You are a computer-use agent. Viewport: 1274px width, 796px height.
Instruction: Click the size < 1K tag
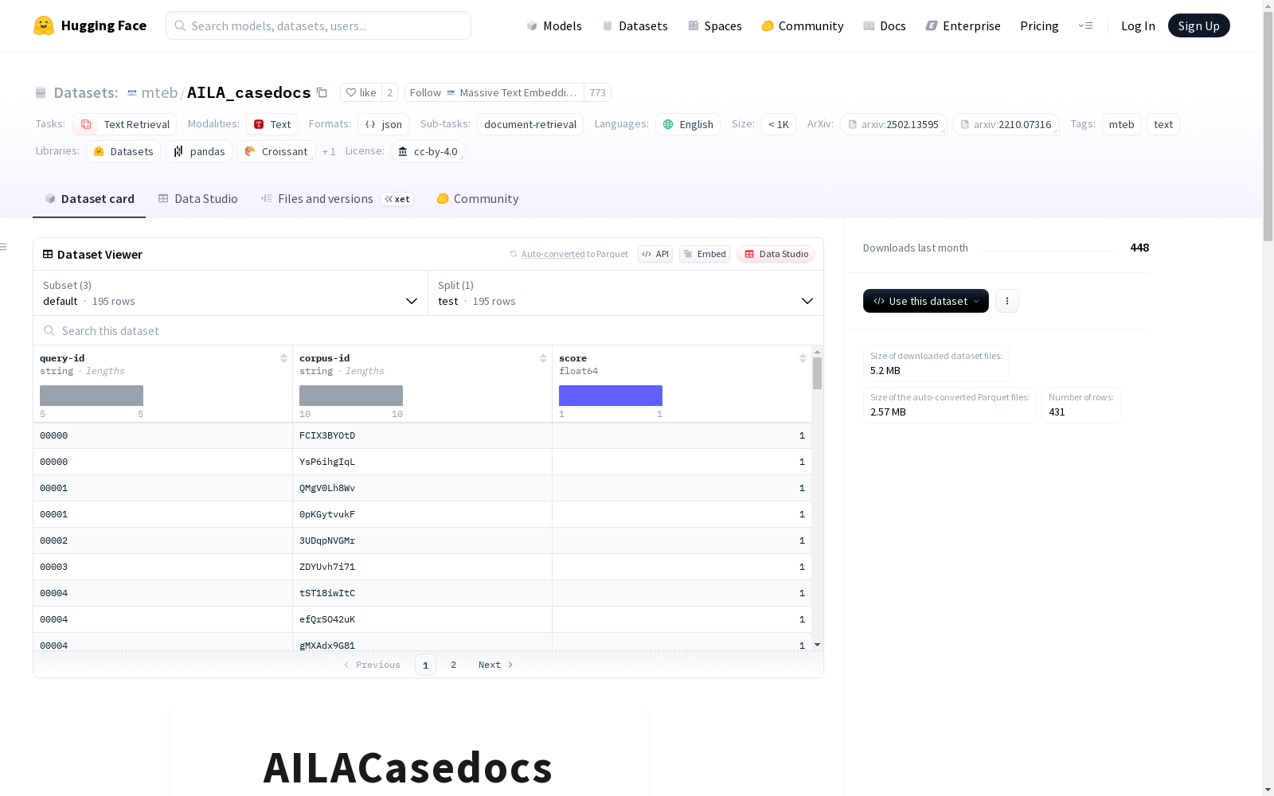click(779, 124)
